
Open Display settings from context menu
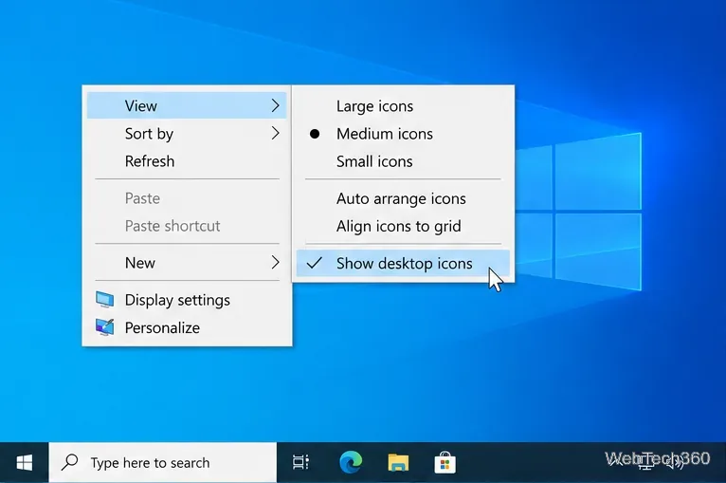click(x=187, y=300)
